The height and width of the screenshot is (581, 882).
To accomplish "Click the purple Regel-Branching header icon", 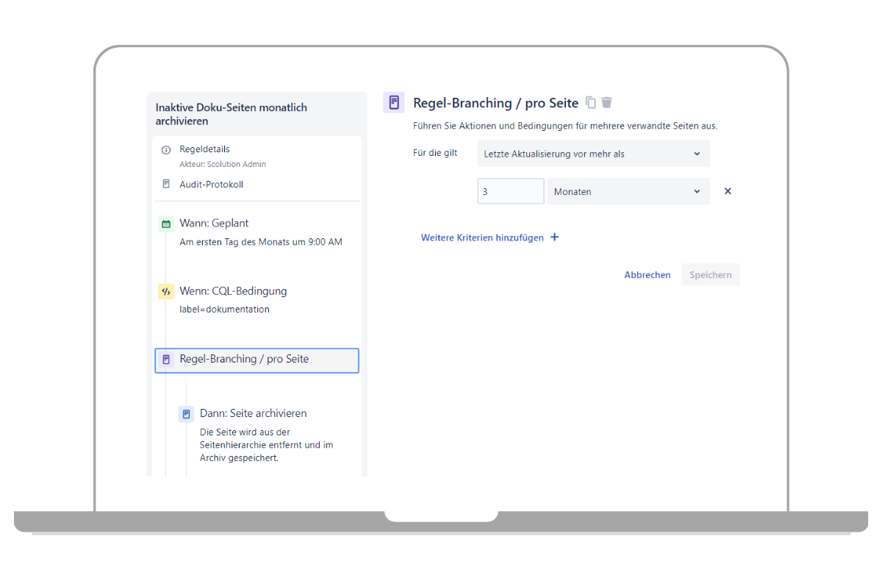I will tap(394, 103).
